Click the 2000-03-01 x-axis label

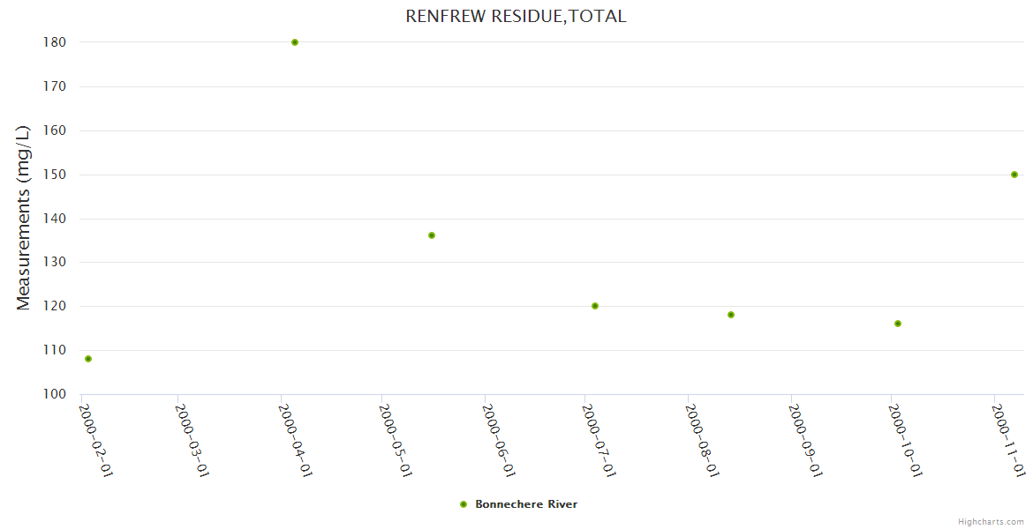click(x=192, y=439)
